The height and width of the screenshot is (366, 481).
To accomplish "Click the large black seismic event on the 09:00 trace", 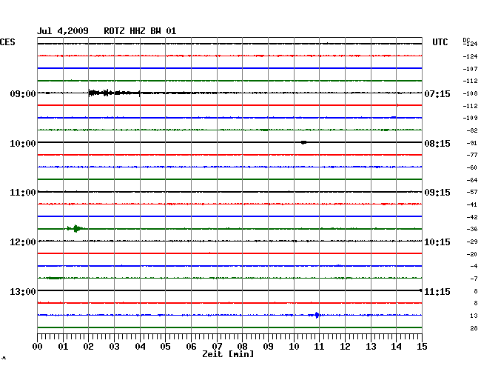I will (114, 93).
